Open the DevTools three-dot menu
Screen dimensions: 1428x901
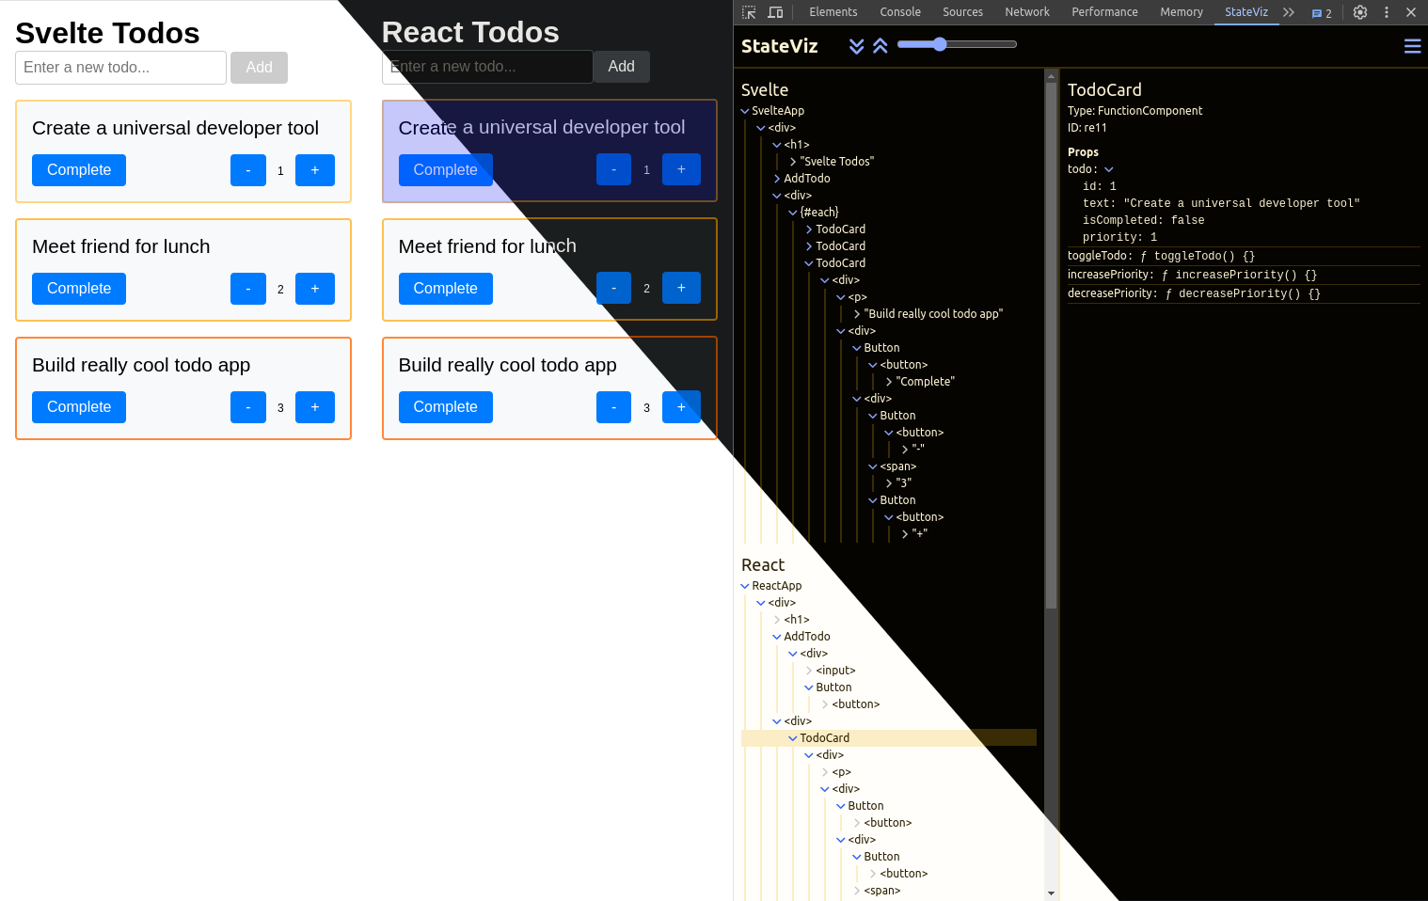point(1387,12)
